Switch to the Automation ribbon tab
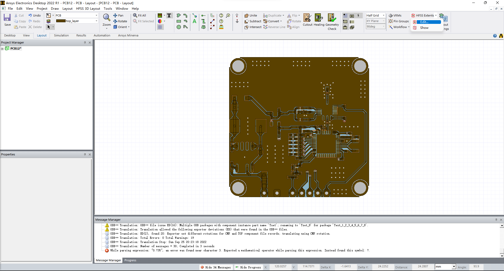The width and height of the screenshot is (504, 271). click(x=102, y=35)
